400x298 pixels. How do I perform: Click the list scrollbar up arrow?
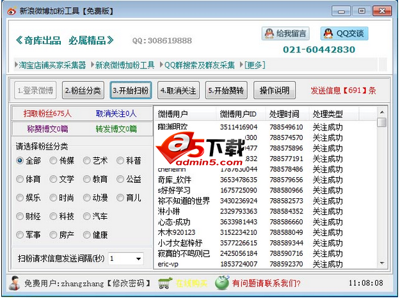click(382, 112)
